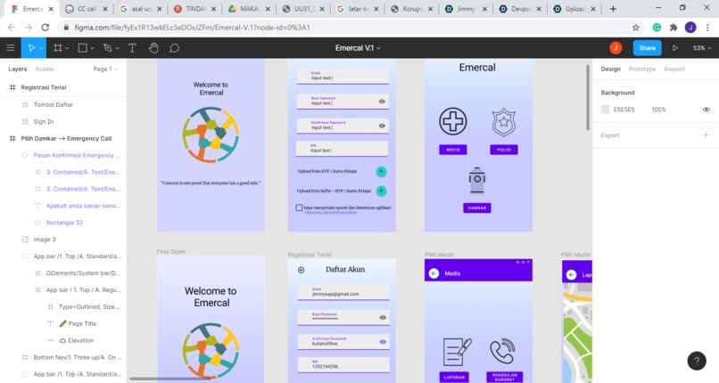The height and width of the screenshot is (383, 719).
Task: Open the Move tool dropdown arrow
Action: click(x=41, y=48)
